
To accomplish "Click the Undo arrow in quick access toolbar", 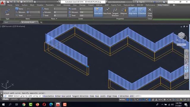I will click(x=25, y=2).
